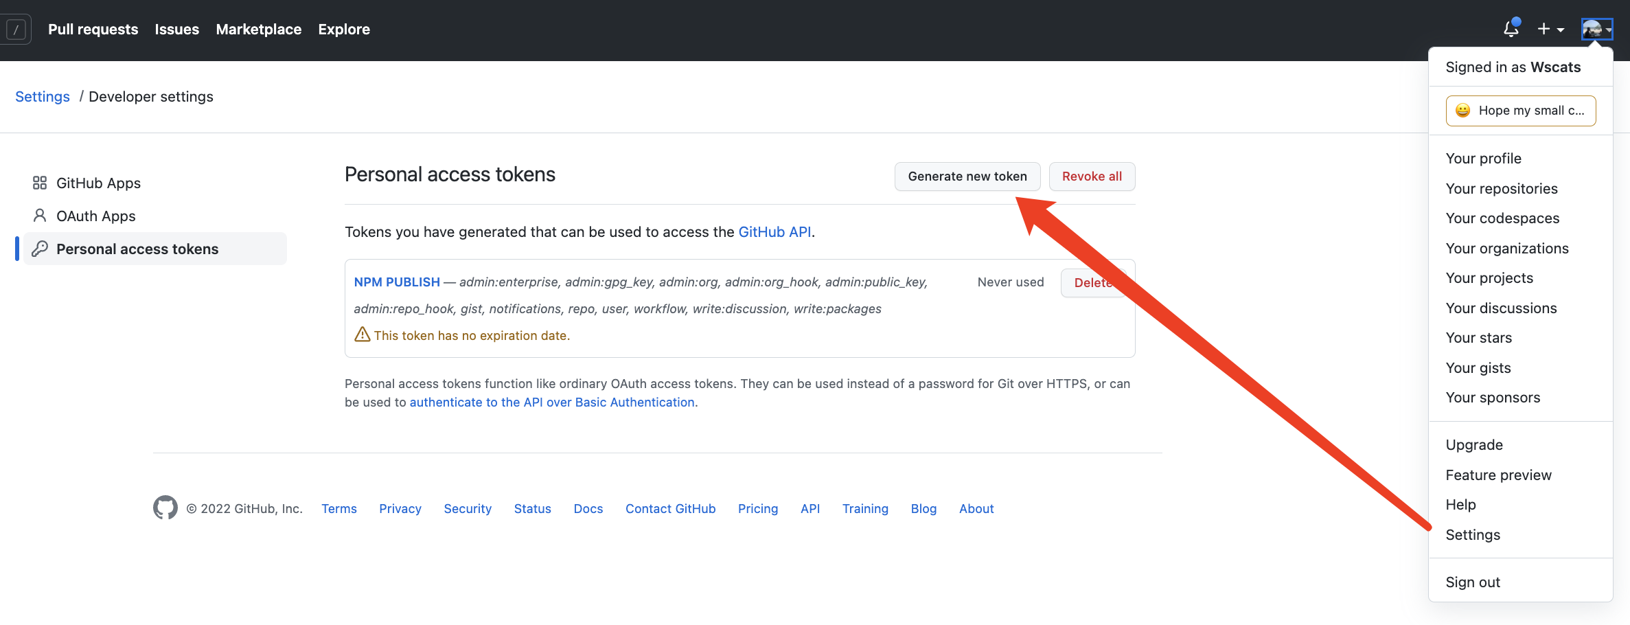This screenshot has height=625, width=1630.
Task: Open Your profile from user menu
Action: pos(1483,159)
